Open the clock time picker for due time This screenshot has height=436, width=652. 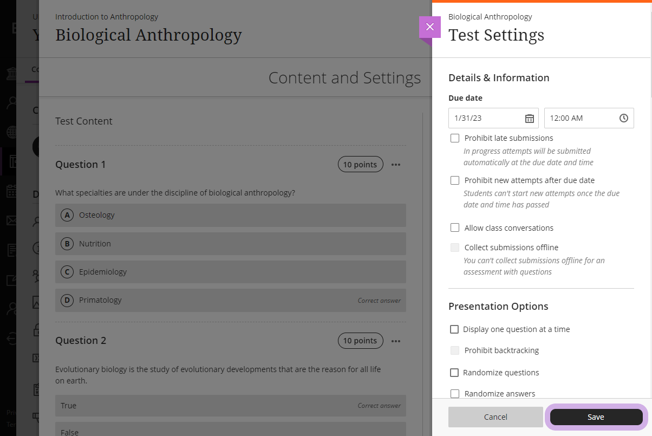click(623, 118)
